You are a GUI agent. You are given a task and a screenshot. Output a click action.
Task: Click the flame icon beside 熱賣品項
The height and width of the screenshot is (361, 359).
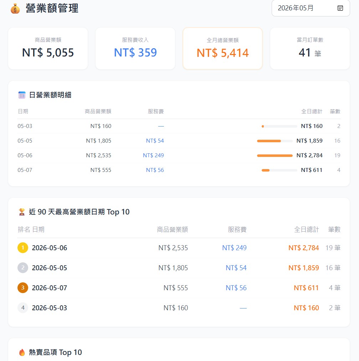(x=22, y=352)
